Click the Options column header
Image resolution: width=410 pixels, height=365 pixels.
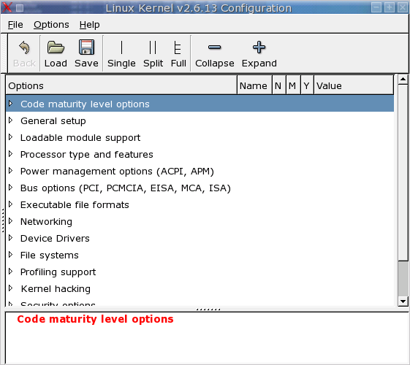(x=121, y=85)
